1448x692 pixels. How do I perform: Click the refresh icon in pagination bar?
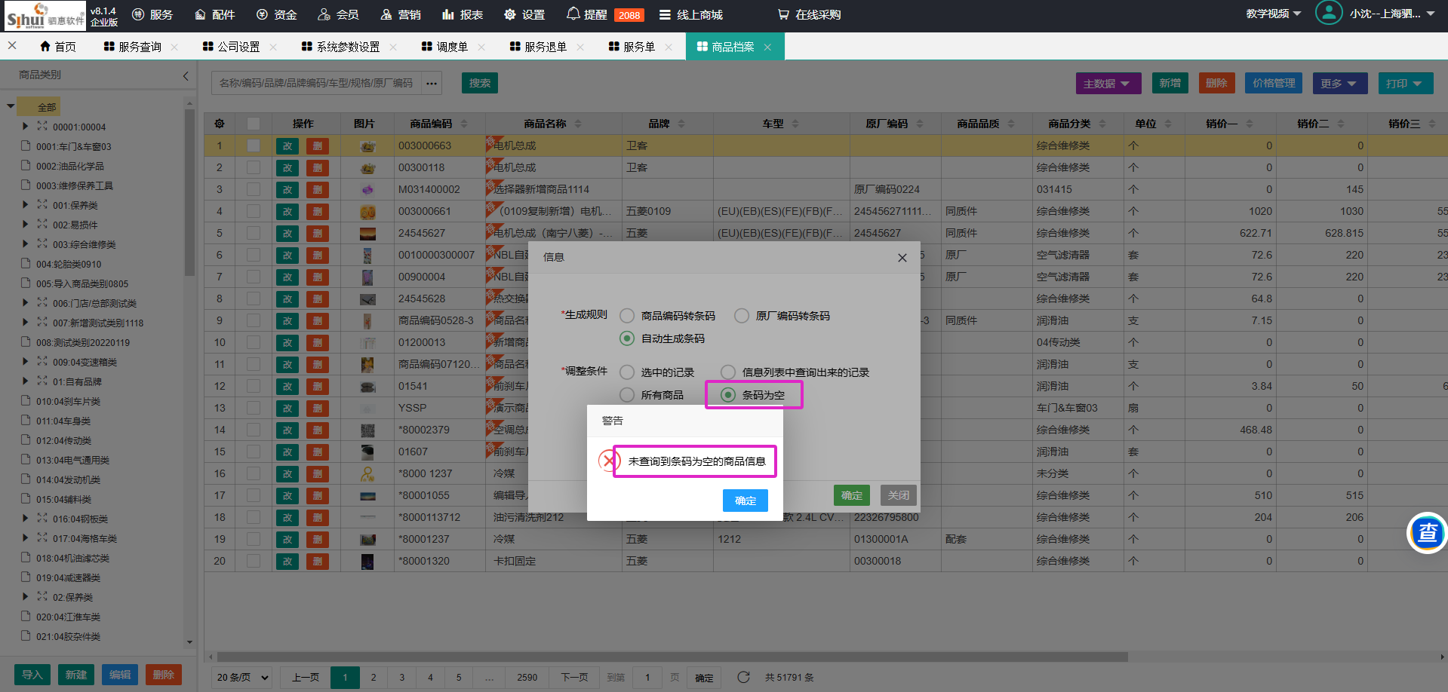point(743,677)
